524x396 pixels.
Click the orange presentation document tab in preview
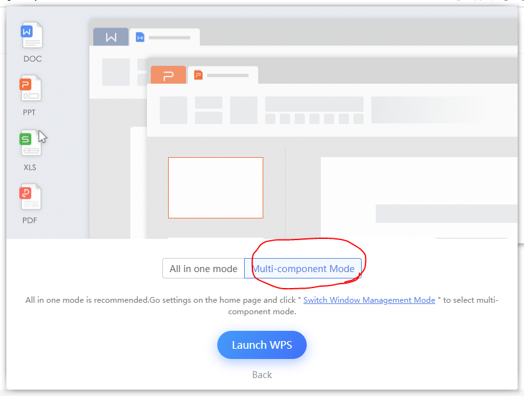pos(223,75)
